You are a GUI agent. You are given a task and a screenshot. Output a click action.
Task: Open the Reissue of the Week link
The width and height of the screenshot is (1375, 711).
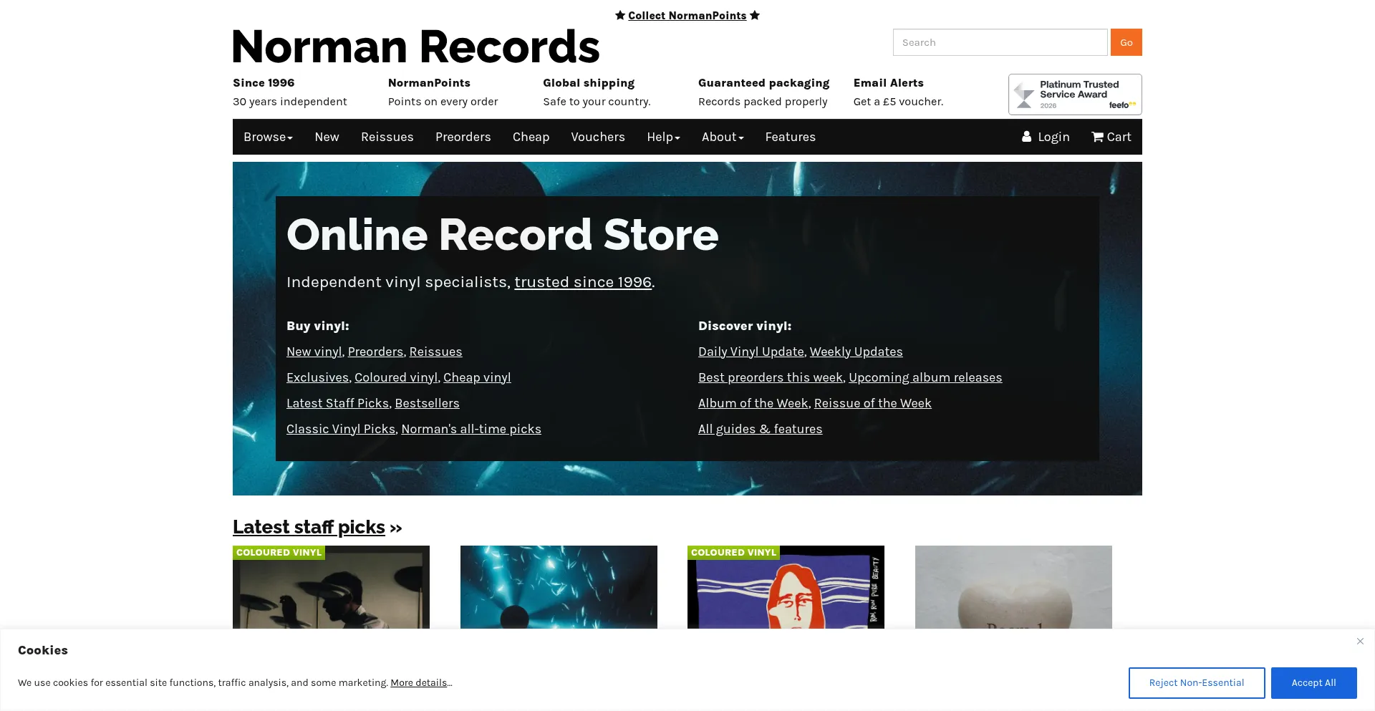[x=873, y=403]
